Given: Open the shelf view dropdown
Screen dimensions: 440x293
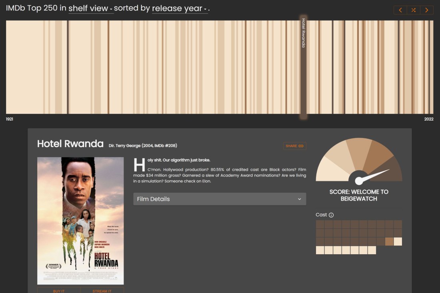Looking at the screenshot, I should pos(91,8).
